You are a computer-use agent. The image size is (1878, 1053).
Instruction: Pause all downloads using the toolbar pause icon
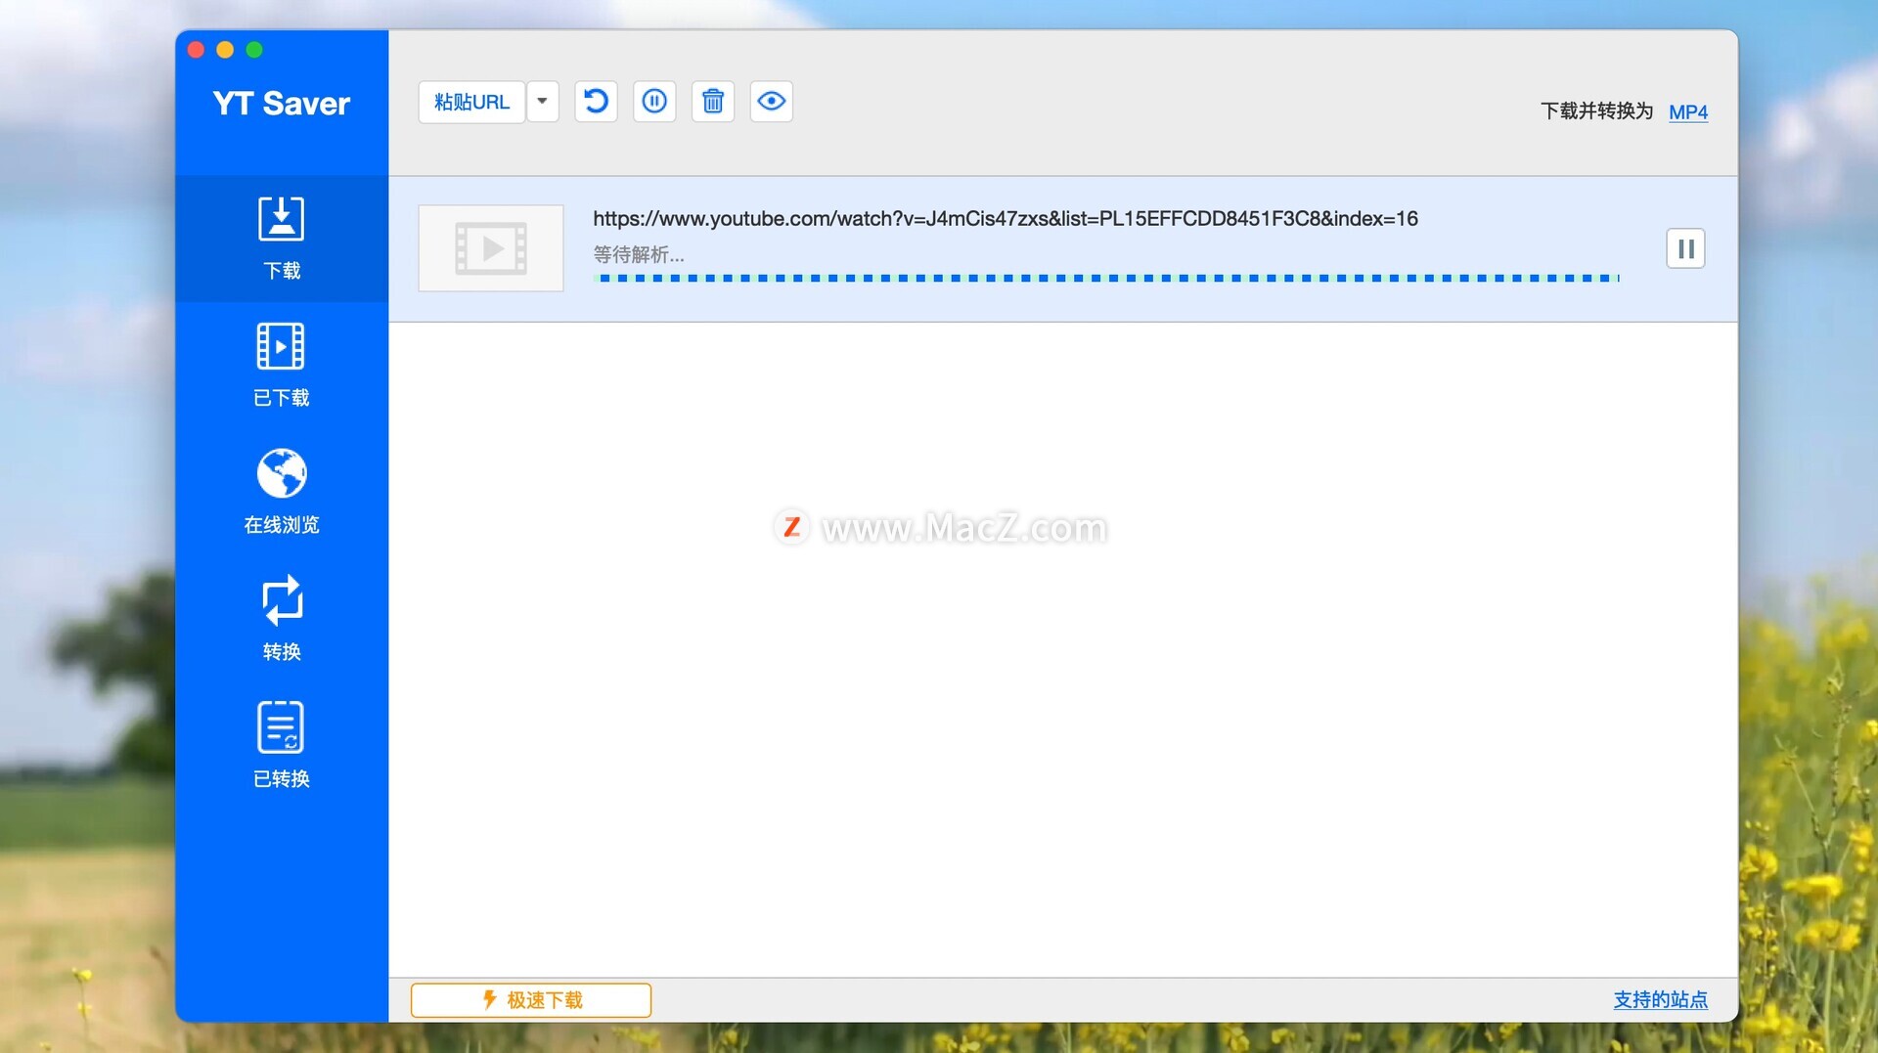pyautogui.click(x=654, y=102)
